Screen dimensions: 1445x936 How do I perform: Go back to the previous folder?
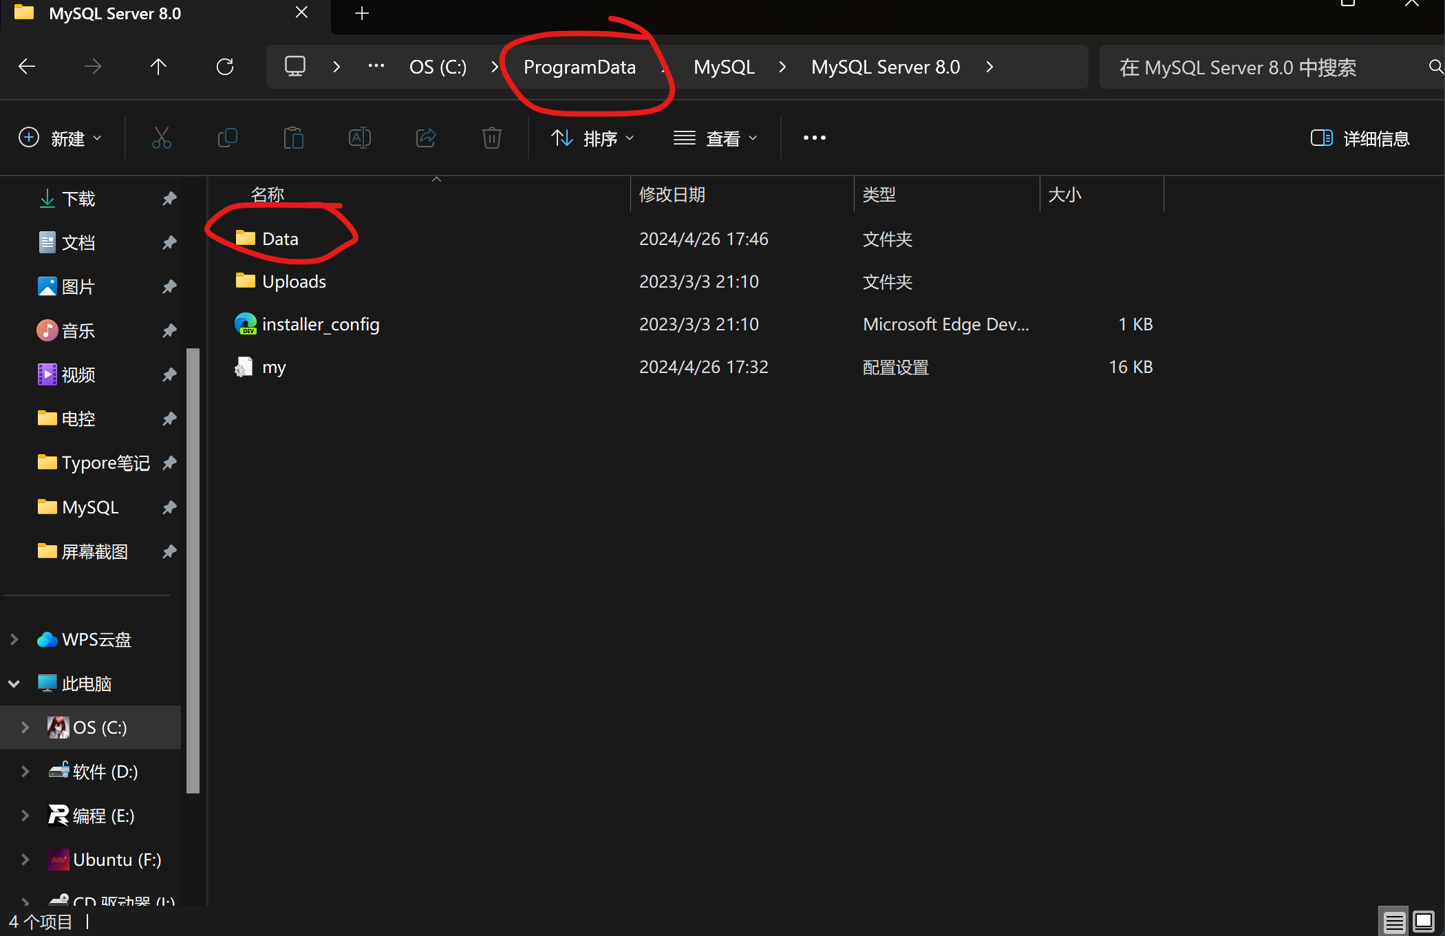click(x=27, y=67)
